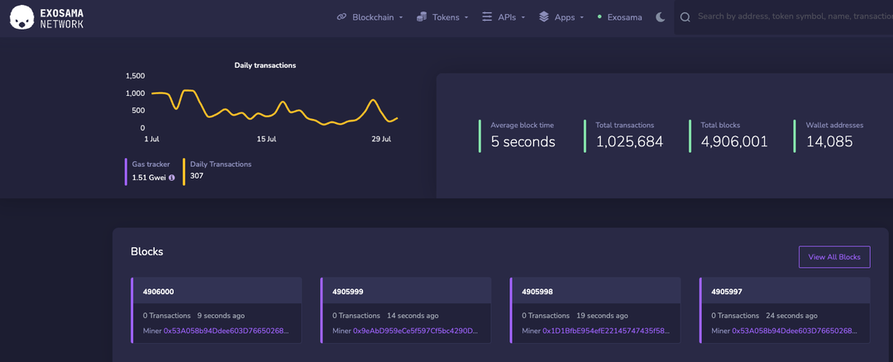Expand the Apps dropdown menu

click(x=561, y=17)
